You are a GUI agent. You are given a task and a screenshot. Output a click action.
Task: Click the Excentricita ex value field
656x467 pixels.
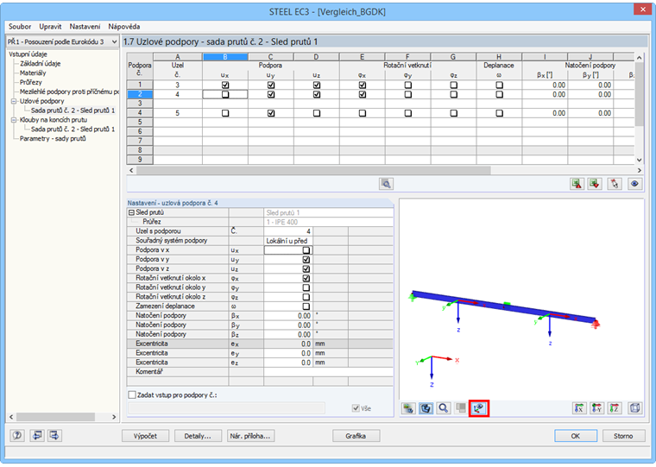[x=287, y=344]
